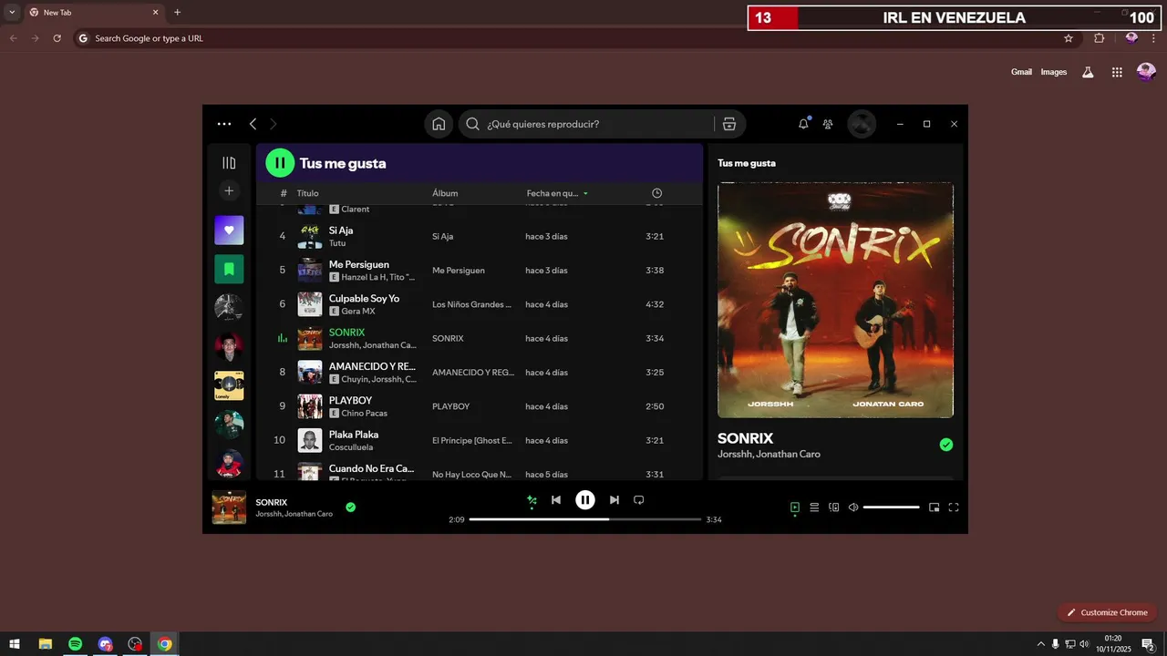Sort by duration clock icon
Image resolution: width=1167 pixels, height=656 pixels.
coord(656,193)
